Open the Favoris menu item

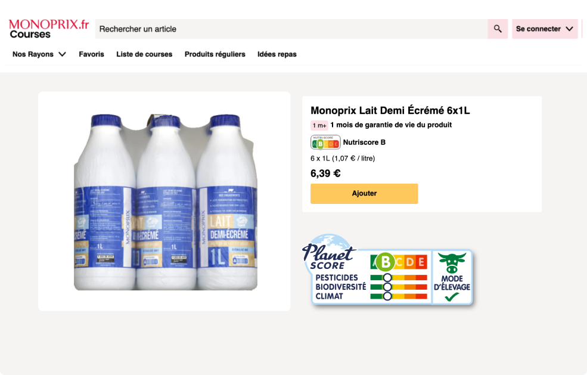coord(91,54)
